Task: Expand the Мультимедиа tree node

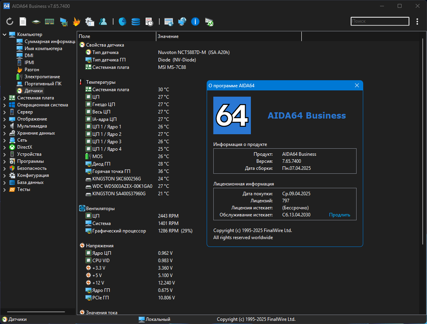Action: 5,126
